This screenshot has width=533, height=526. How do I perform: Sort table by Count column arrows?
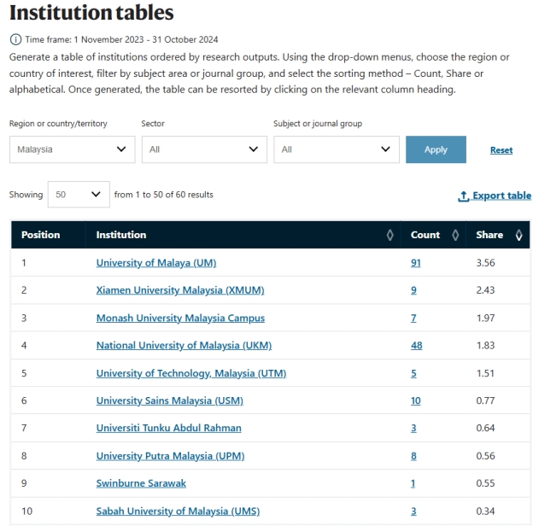point(455,235)
